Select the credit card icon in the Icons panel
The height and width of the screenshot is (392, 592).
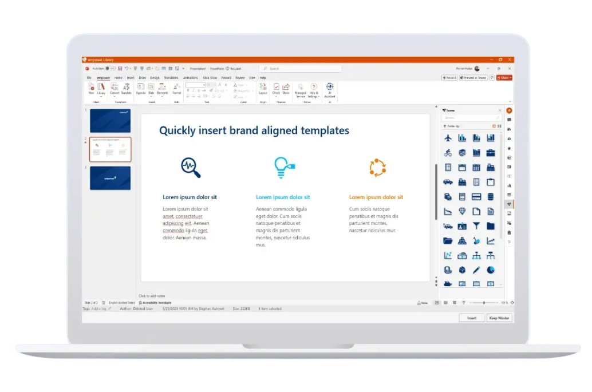[x=476, y=197]
